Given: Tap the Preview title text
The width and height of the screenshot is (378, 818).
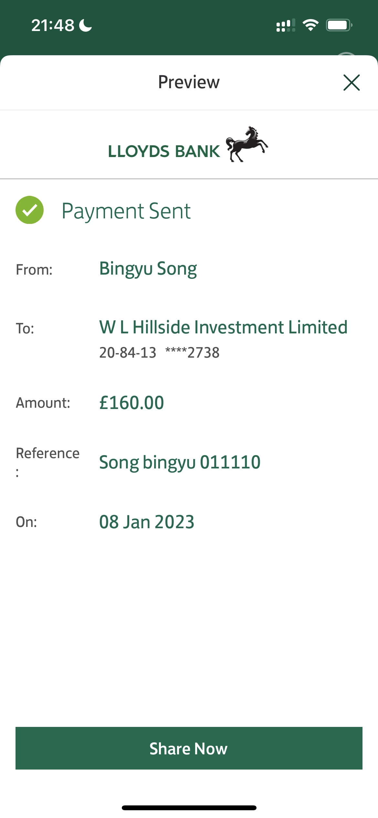Looking at the screenshot, I should 189,82.
